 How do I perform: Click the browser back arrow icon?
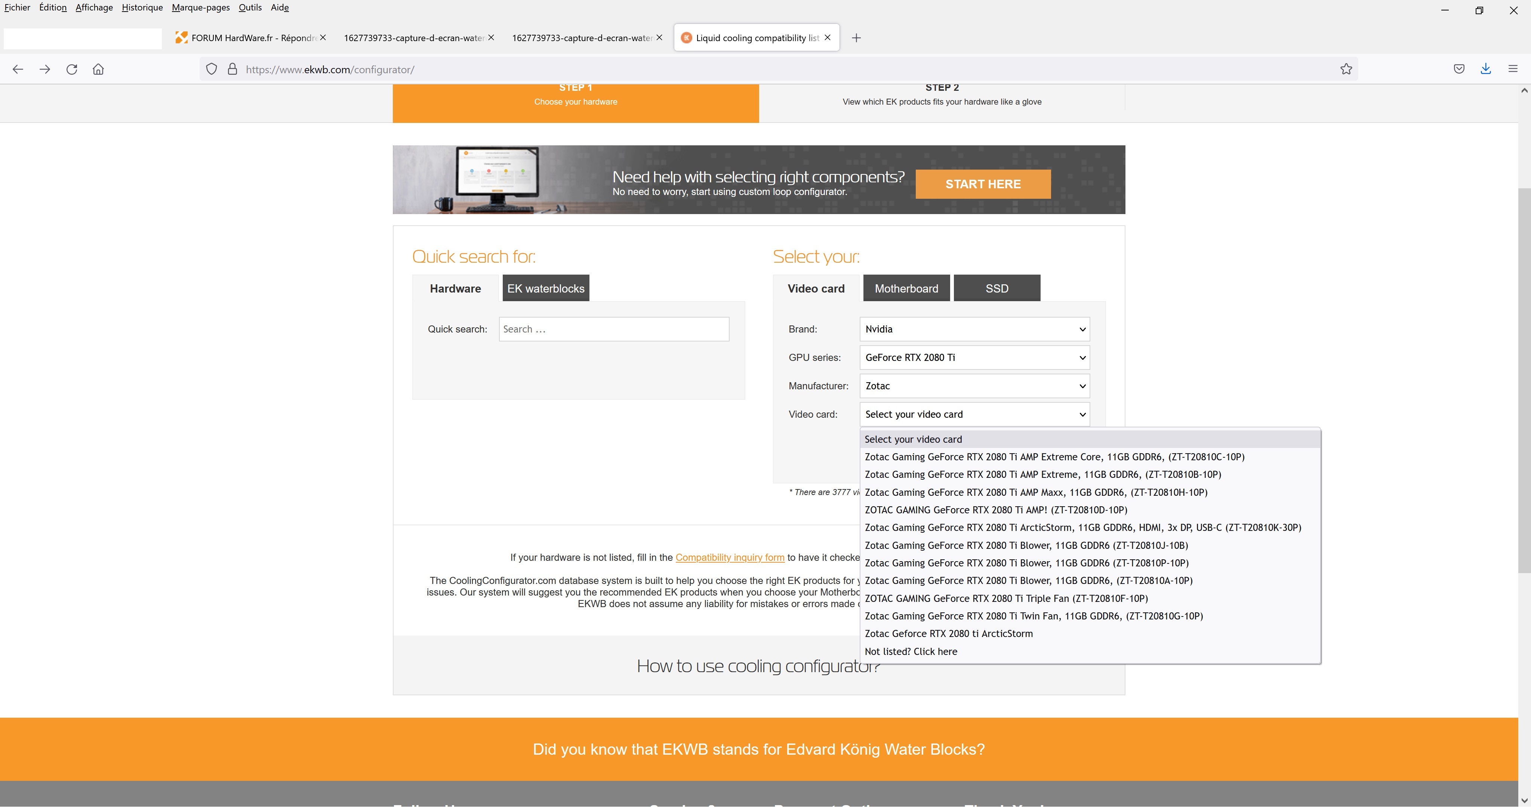click(18, 69)
